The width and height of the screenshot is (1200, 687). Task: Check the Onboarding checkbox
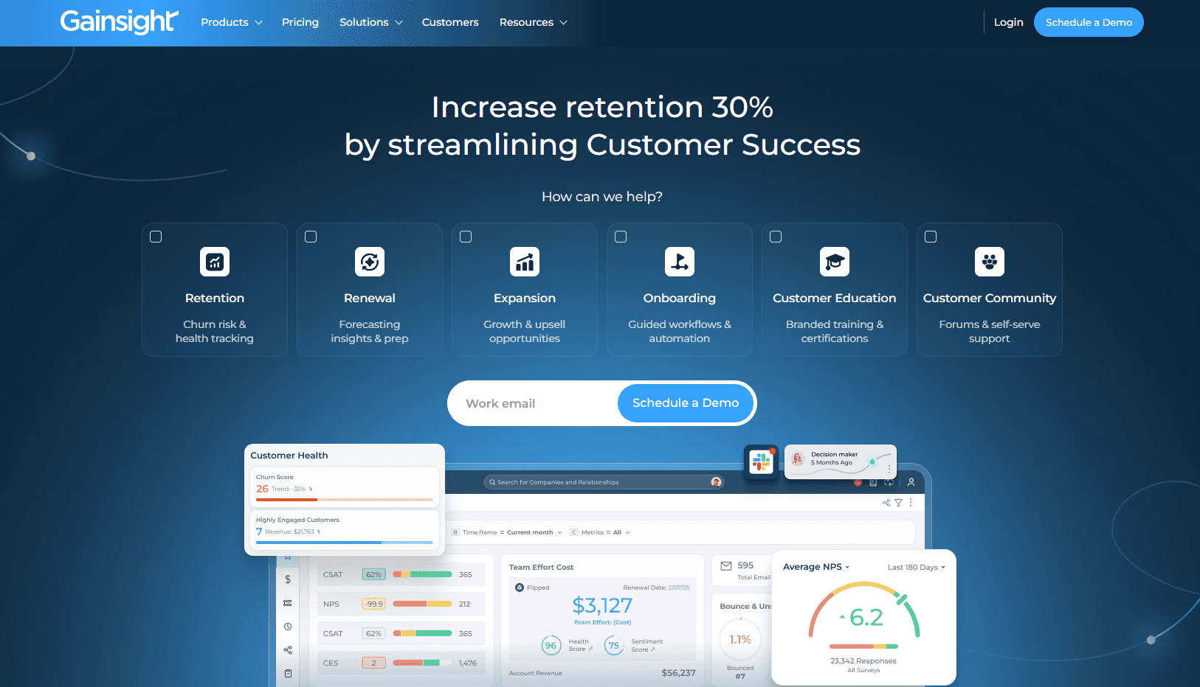pyautogui.click(x=621, y=237)
